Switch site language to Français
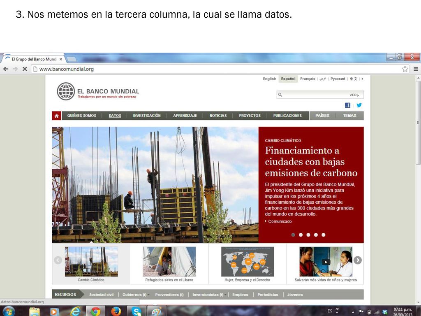The width and height of the screenshot is (421, 316). (x=308, y=79)
